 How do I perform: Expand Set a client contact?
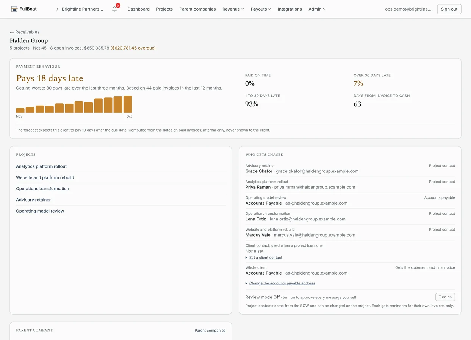point(266,258)
